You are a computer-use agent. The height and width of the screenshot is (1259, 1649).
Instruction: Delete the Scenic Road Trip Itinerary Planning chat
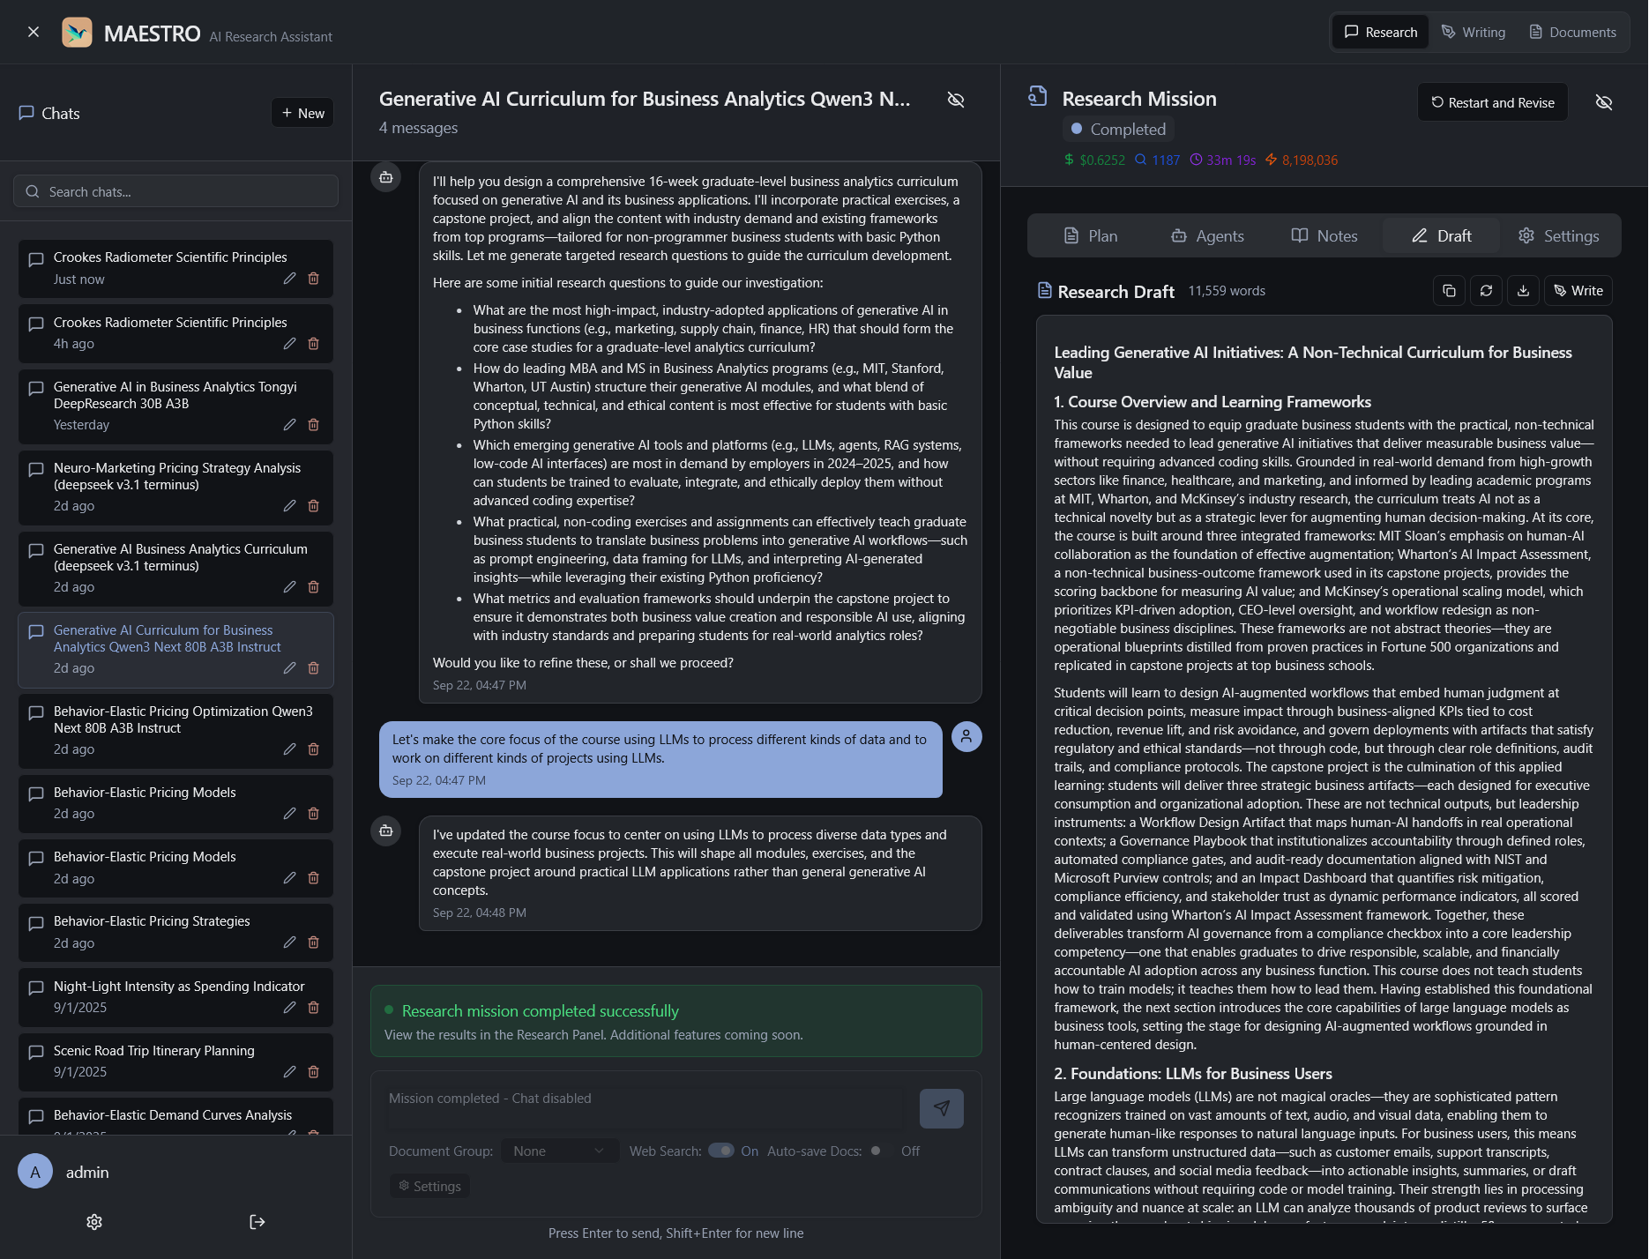pos(313,1072)
